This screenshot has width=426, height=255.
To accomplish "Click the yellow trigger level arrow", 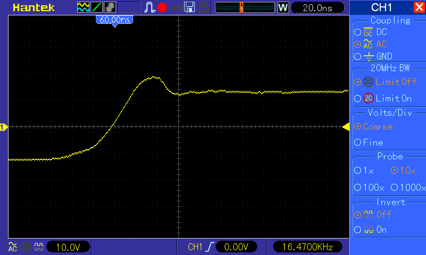I will 346,126.
